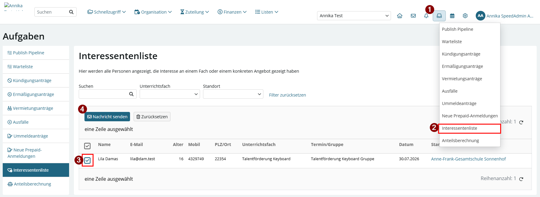The width and height of the screenshot is (540, 197).
Task: Click the AA user avatar
Action: [481, 16]
